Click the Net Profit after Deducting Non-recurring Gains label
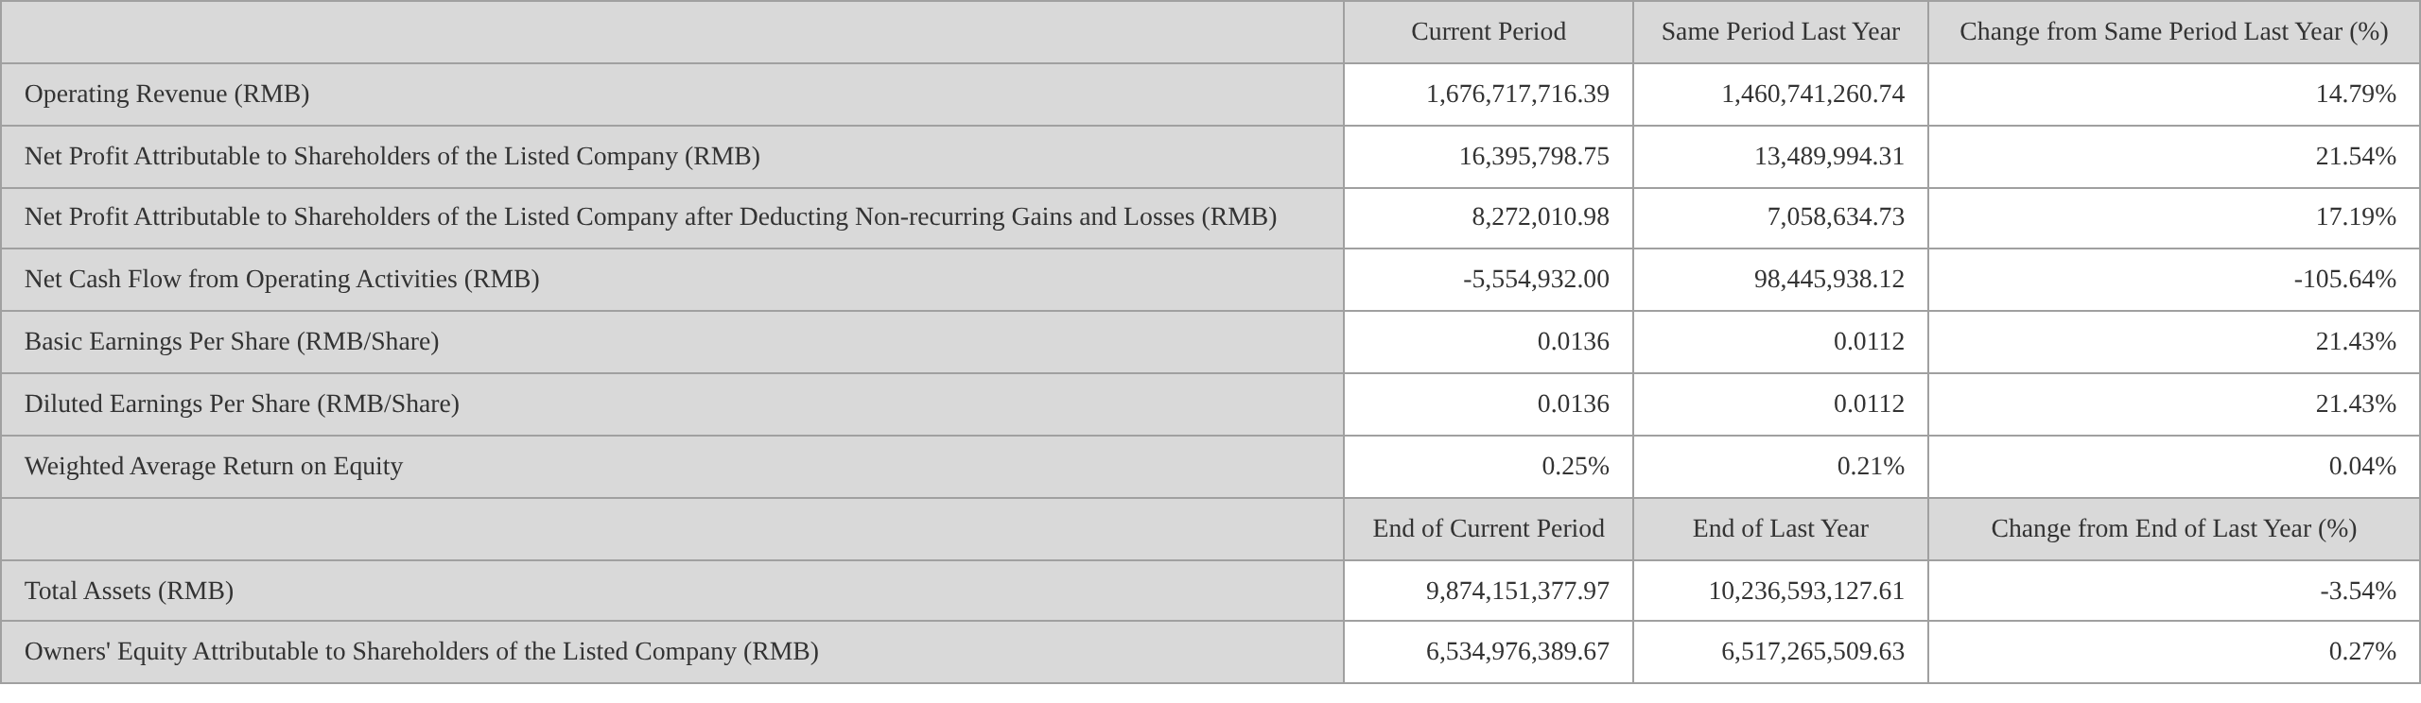 point(650,217)
